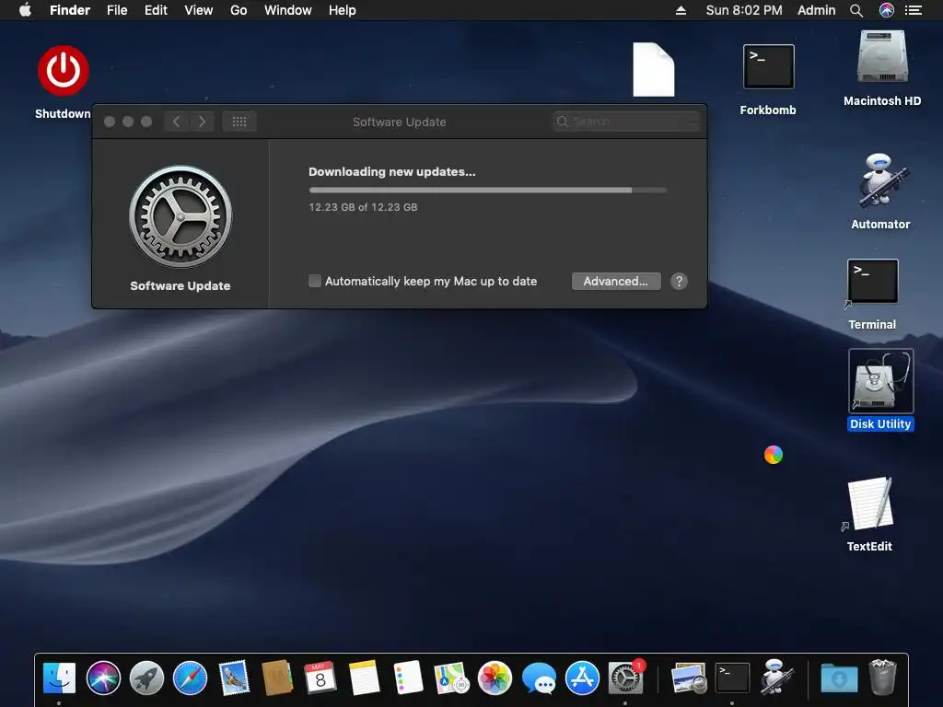Click the Automator icon in Dock
The width and height of the screenshot is (943, 707).
(775, 677)
